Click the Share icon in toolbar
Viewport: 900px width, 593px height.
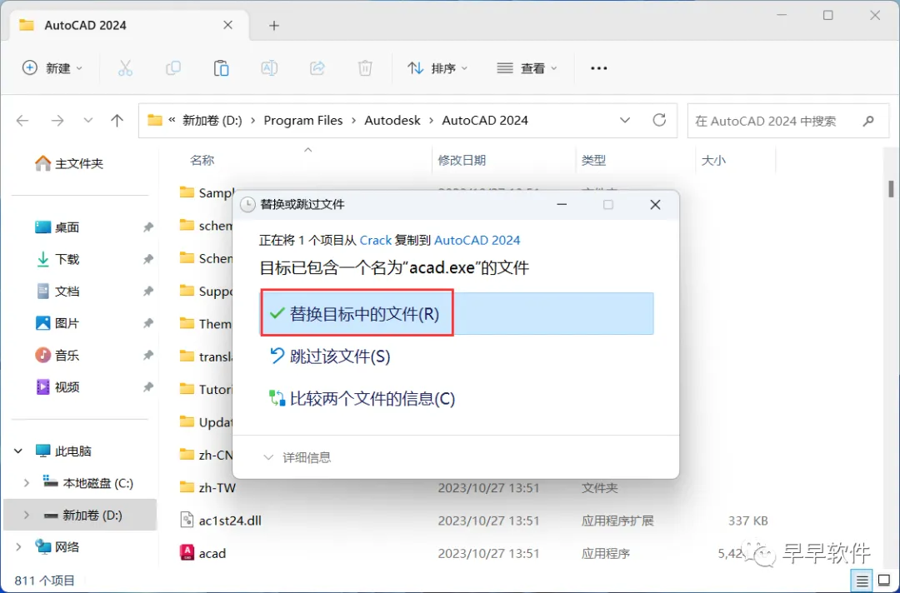tap(317, 68)
